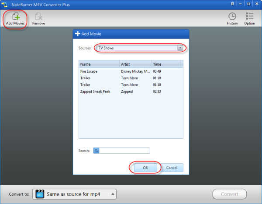The height and width of the screenshot is (204, 262).
Task: Select the 'Fire Escape' row
Action: (131, 71)
